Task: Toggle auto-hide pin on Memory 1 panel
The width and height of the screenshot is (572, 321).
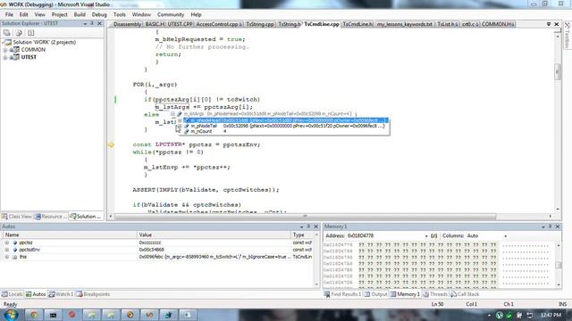Action: pos(551,226)
